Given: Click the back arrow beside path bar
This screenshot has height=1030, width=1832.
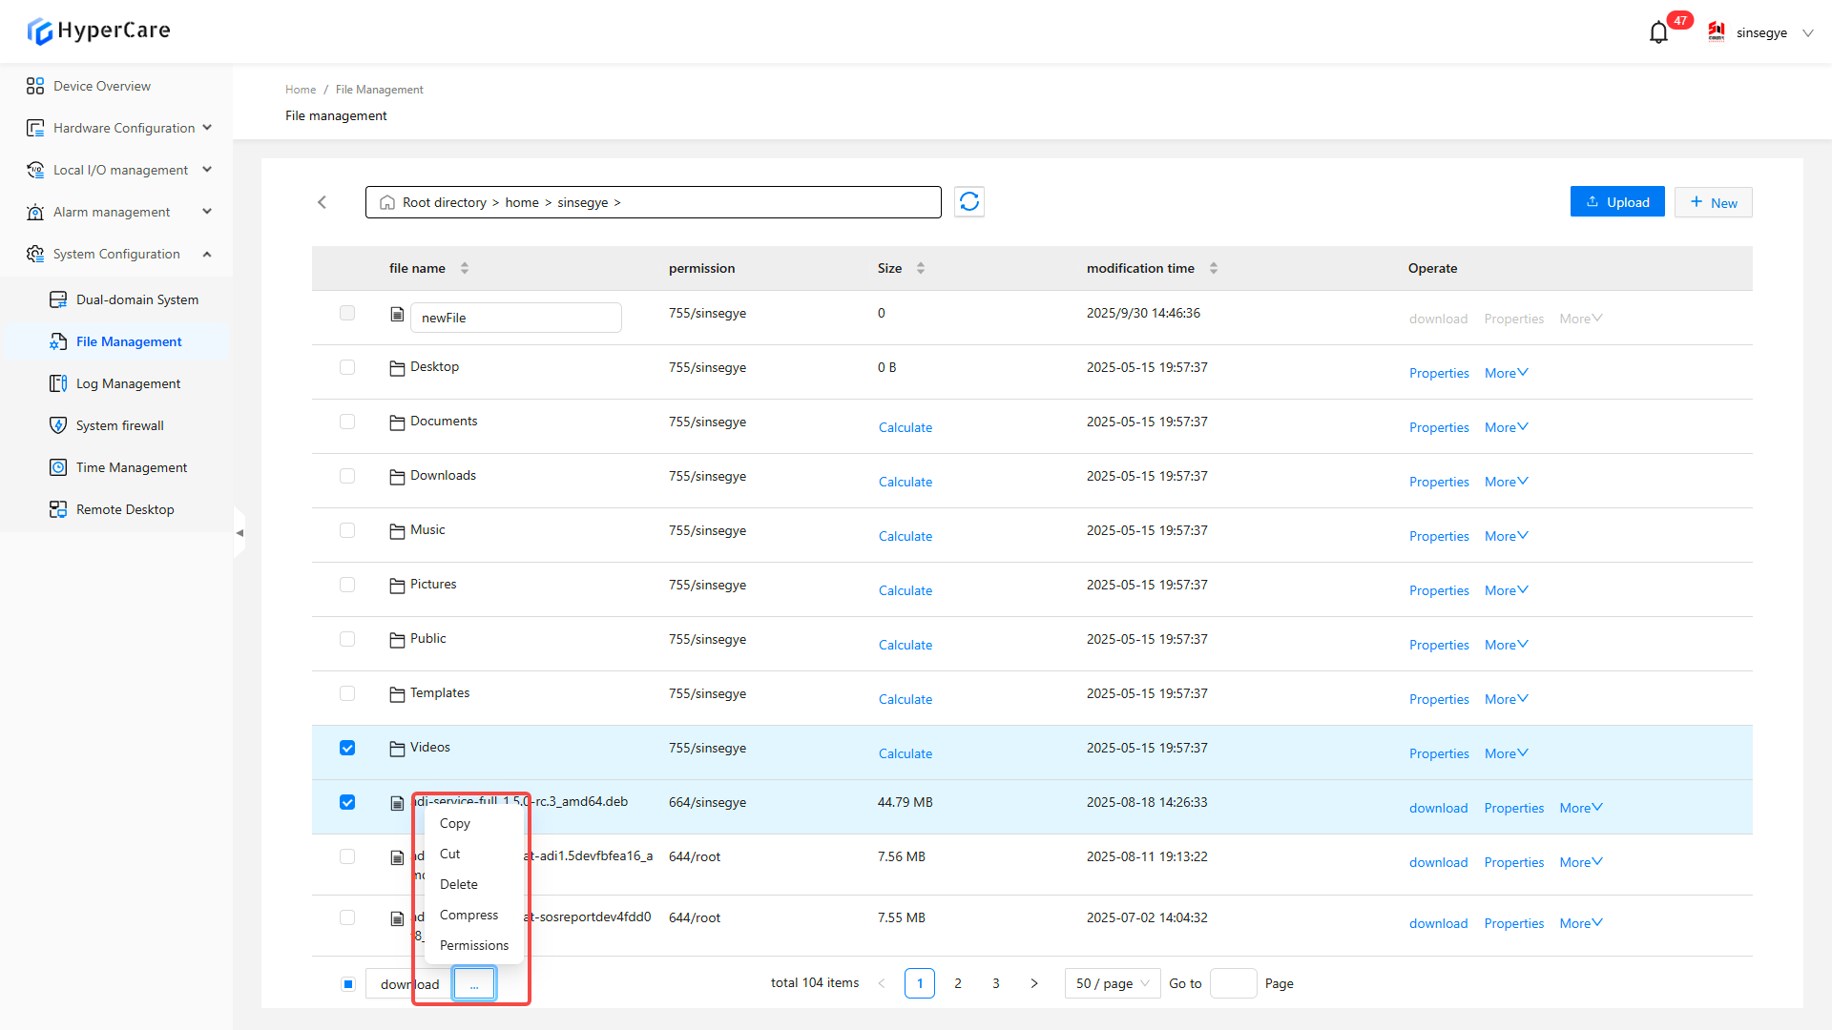Looking at the screenshot, I should 323,202.
